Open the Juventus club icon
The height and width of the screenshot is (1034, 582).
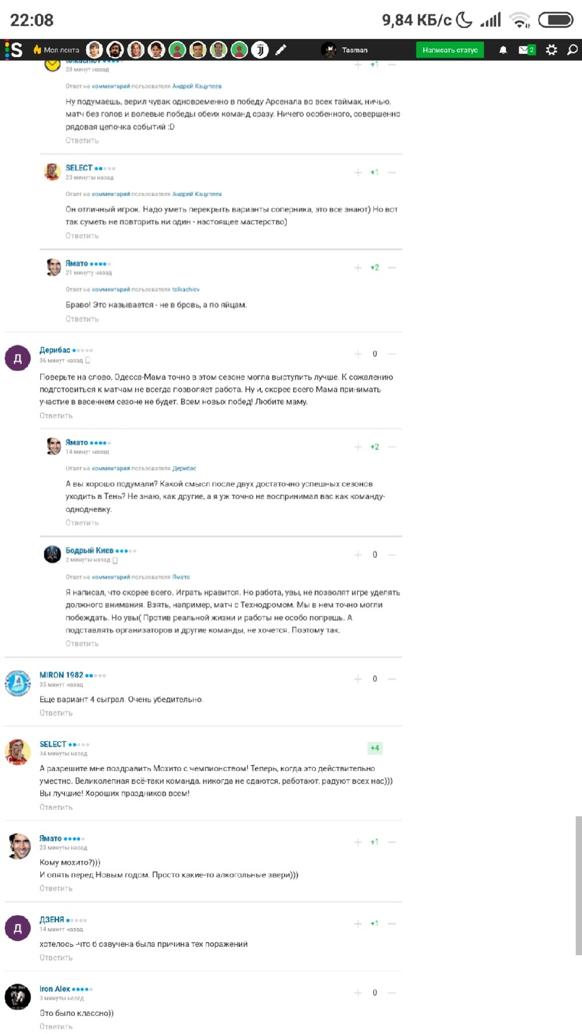tap(260, 50)
